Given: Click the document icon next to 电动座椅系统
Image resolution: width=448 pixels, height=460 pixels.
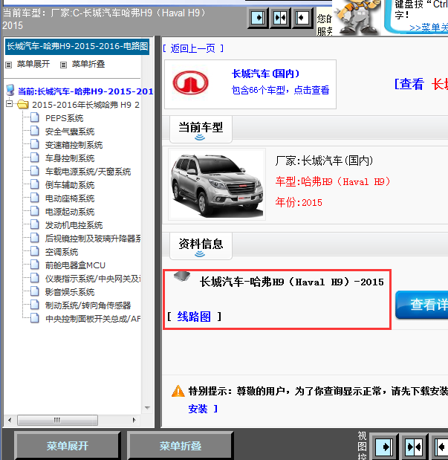Looking at the screenshot, I should [x=35, y=198].
